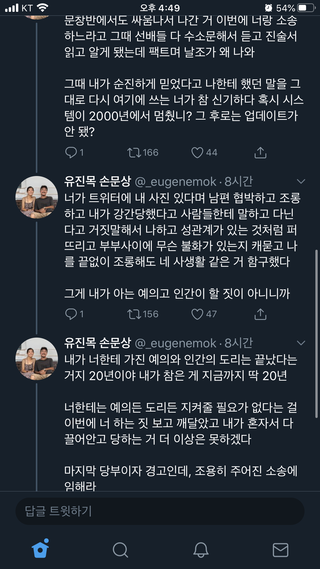Retweet the tweet with 166 retweets
Viewport: 320px width, 569px height.
point(134,153)
